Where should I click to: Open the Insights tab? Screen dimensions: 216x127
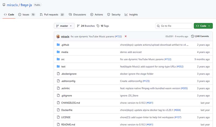click(131, 15)
